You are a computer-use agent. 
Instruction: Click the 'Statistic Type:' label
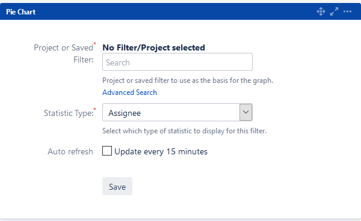tap(69, 113)
